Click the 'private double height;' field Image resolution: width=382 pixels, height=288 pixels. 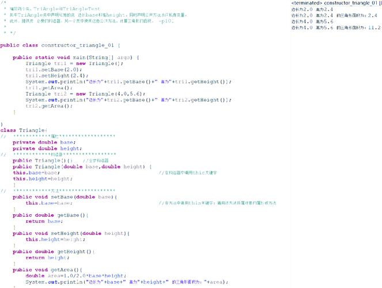pyautogui.click(x=47, y=149)
